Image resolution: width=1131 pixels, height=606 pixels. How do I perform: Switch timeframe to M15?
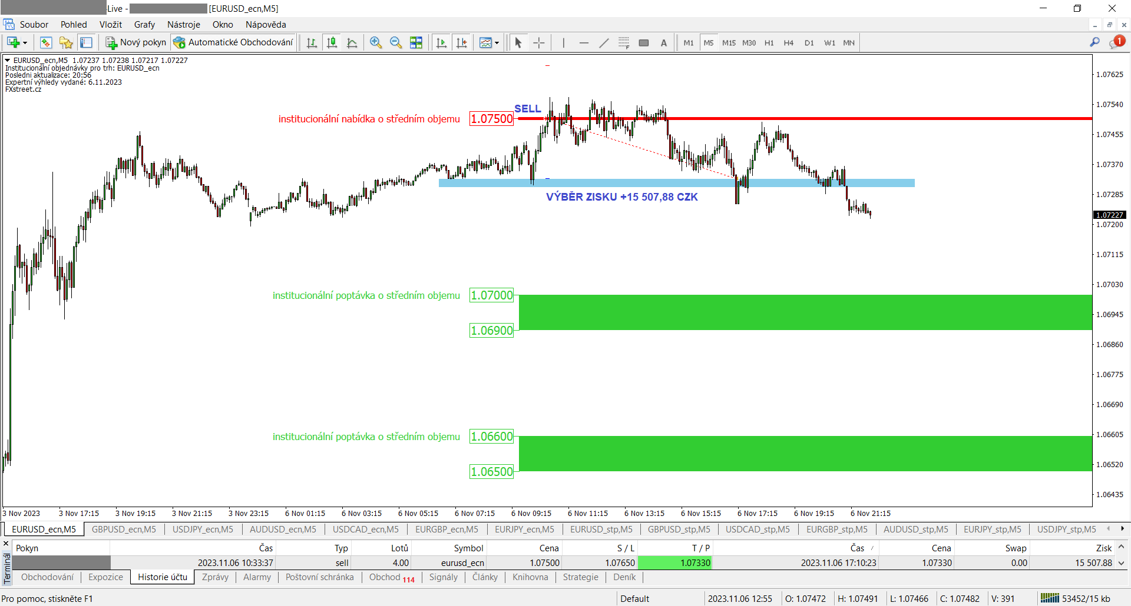point(729,42)
